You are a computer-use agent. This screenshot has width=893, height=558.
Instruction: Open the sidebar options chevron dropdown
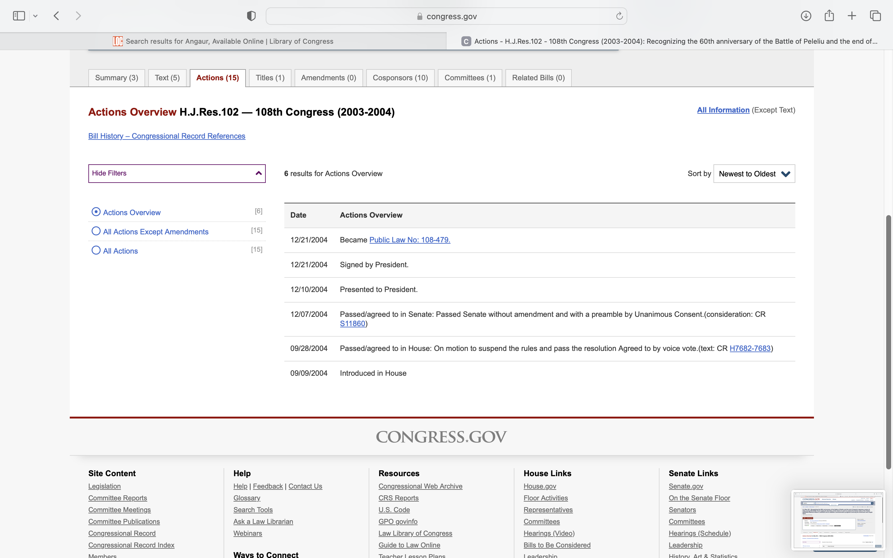coord(35,16)
